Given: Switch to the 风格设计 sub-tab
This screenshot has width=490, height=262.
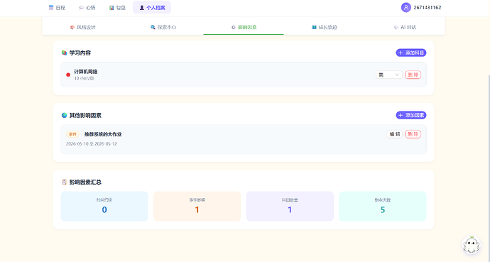Looking at the screenshot, I should click(x=82, y=27).
